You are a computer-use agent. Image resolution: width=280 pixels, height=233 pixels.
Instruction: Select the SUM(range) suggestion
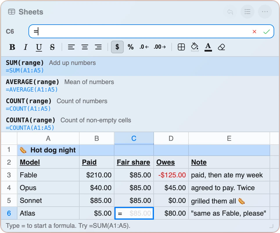140,66
